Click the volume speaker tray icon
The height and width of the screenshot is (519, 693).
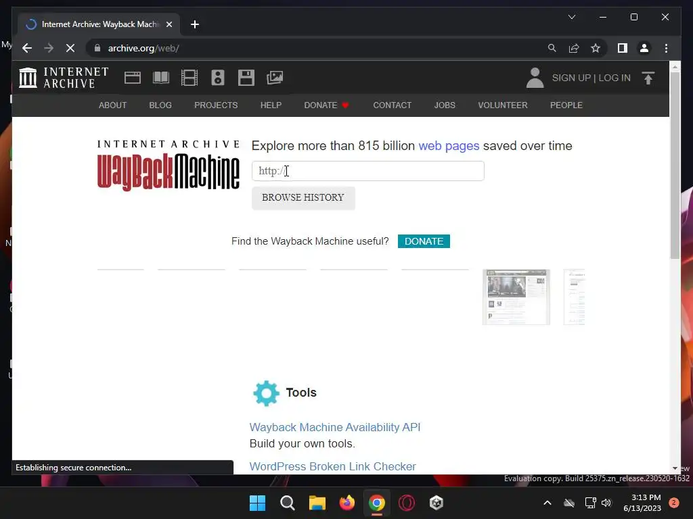coord(606,503)
